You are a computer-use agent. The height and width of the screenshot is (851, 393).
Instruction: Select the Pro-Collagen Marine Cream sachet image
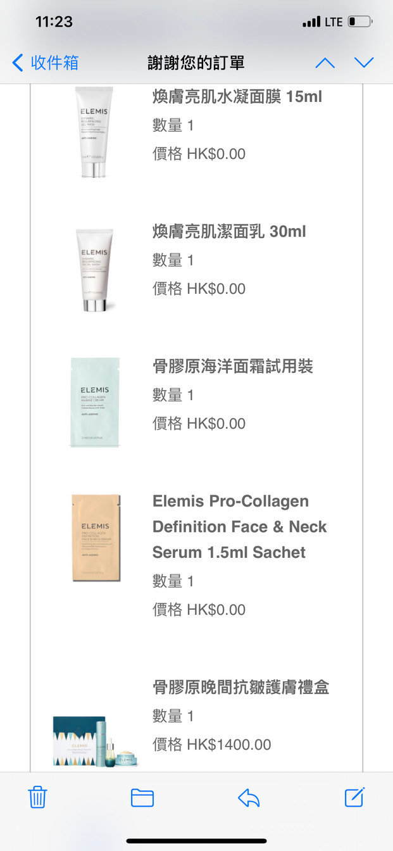[x=95, y=402]
